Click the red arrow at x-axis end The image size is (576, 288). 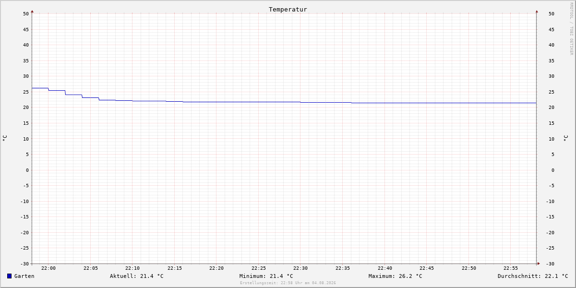coord(539,264)
